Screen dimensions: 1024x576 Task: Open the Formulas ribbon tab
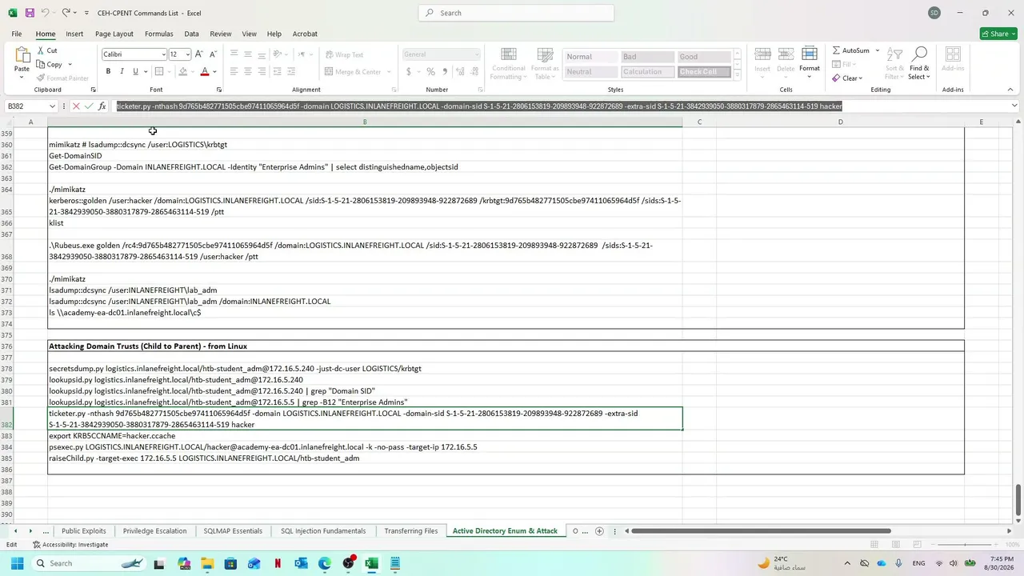coord(158,34)
